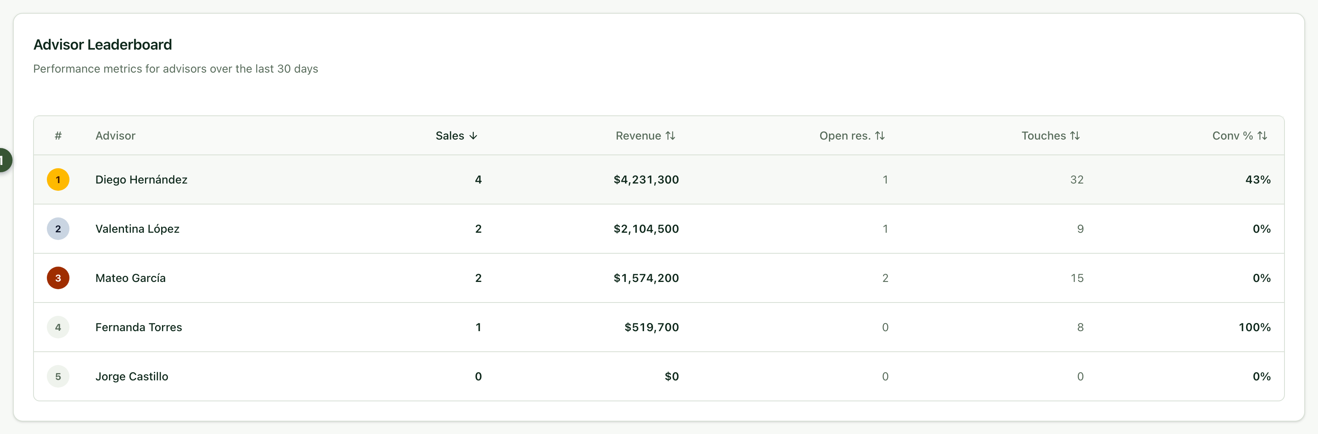Screen dimensions: 1318x434
Task: Select advisor Valentina López
Action: point(137,229)
